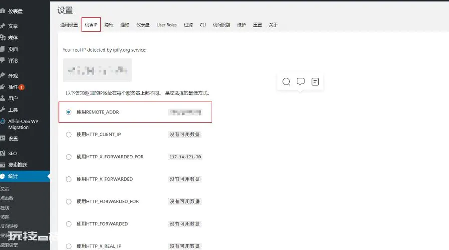Open 页面 in the sidebar menu

(x=13, y=49)
